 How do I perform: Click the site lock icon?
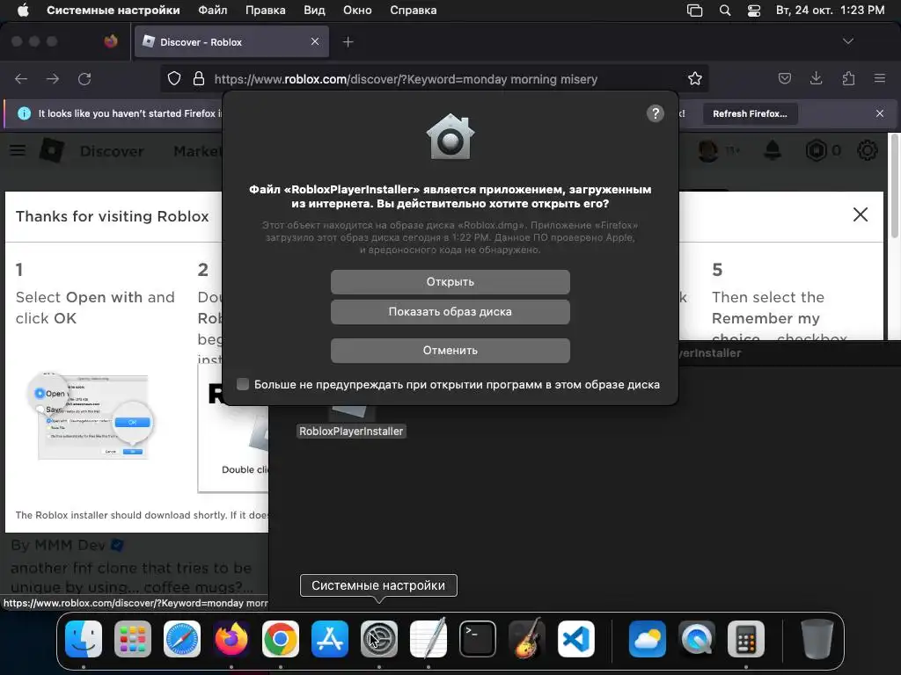pyautogui.click(x=199, y=78)
